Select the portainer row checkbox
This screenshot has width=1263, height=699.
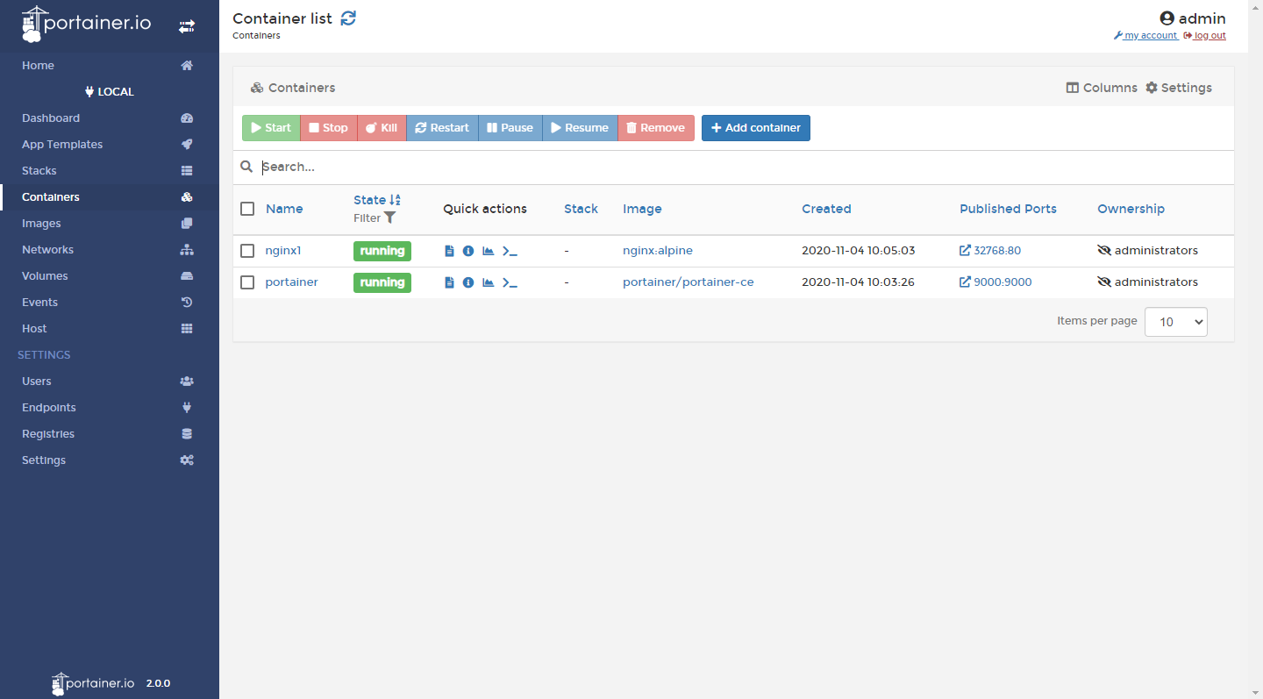[x=247, y=282]
